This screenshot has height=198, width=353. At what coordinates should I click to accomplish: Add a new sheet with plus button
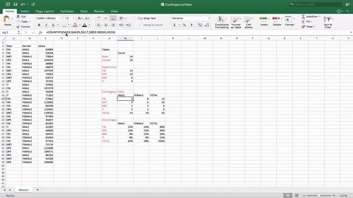pyautogui.click(x=38, y=190)
